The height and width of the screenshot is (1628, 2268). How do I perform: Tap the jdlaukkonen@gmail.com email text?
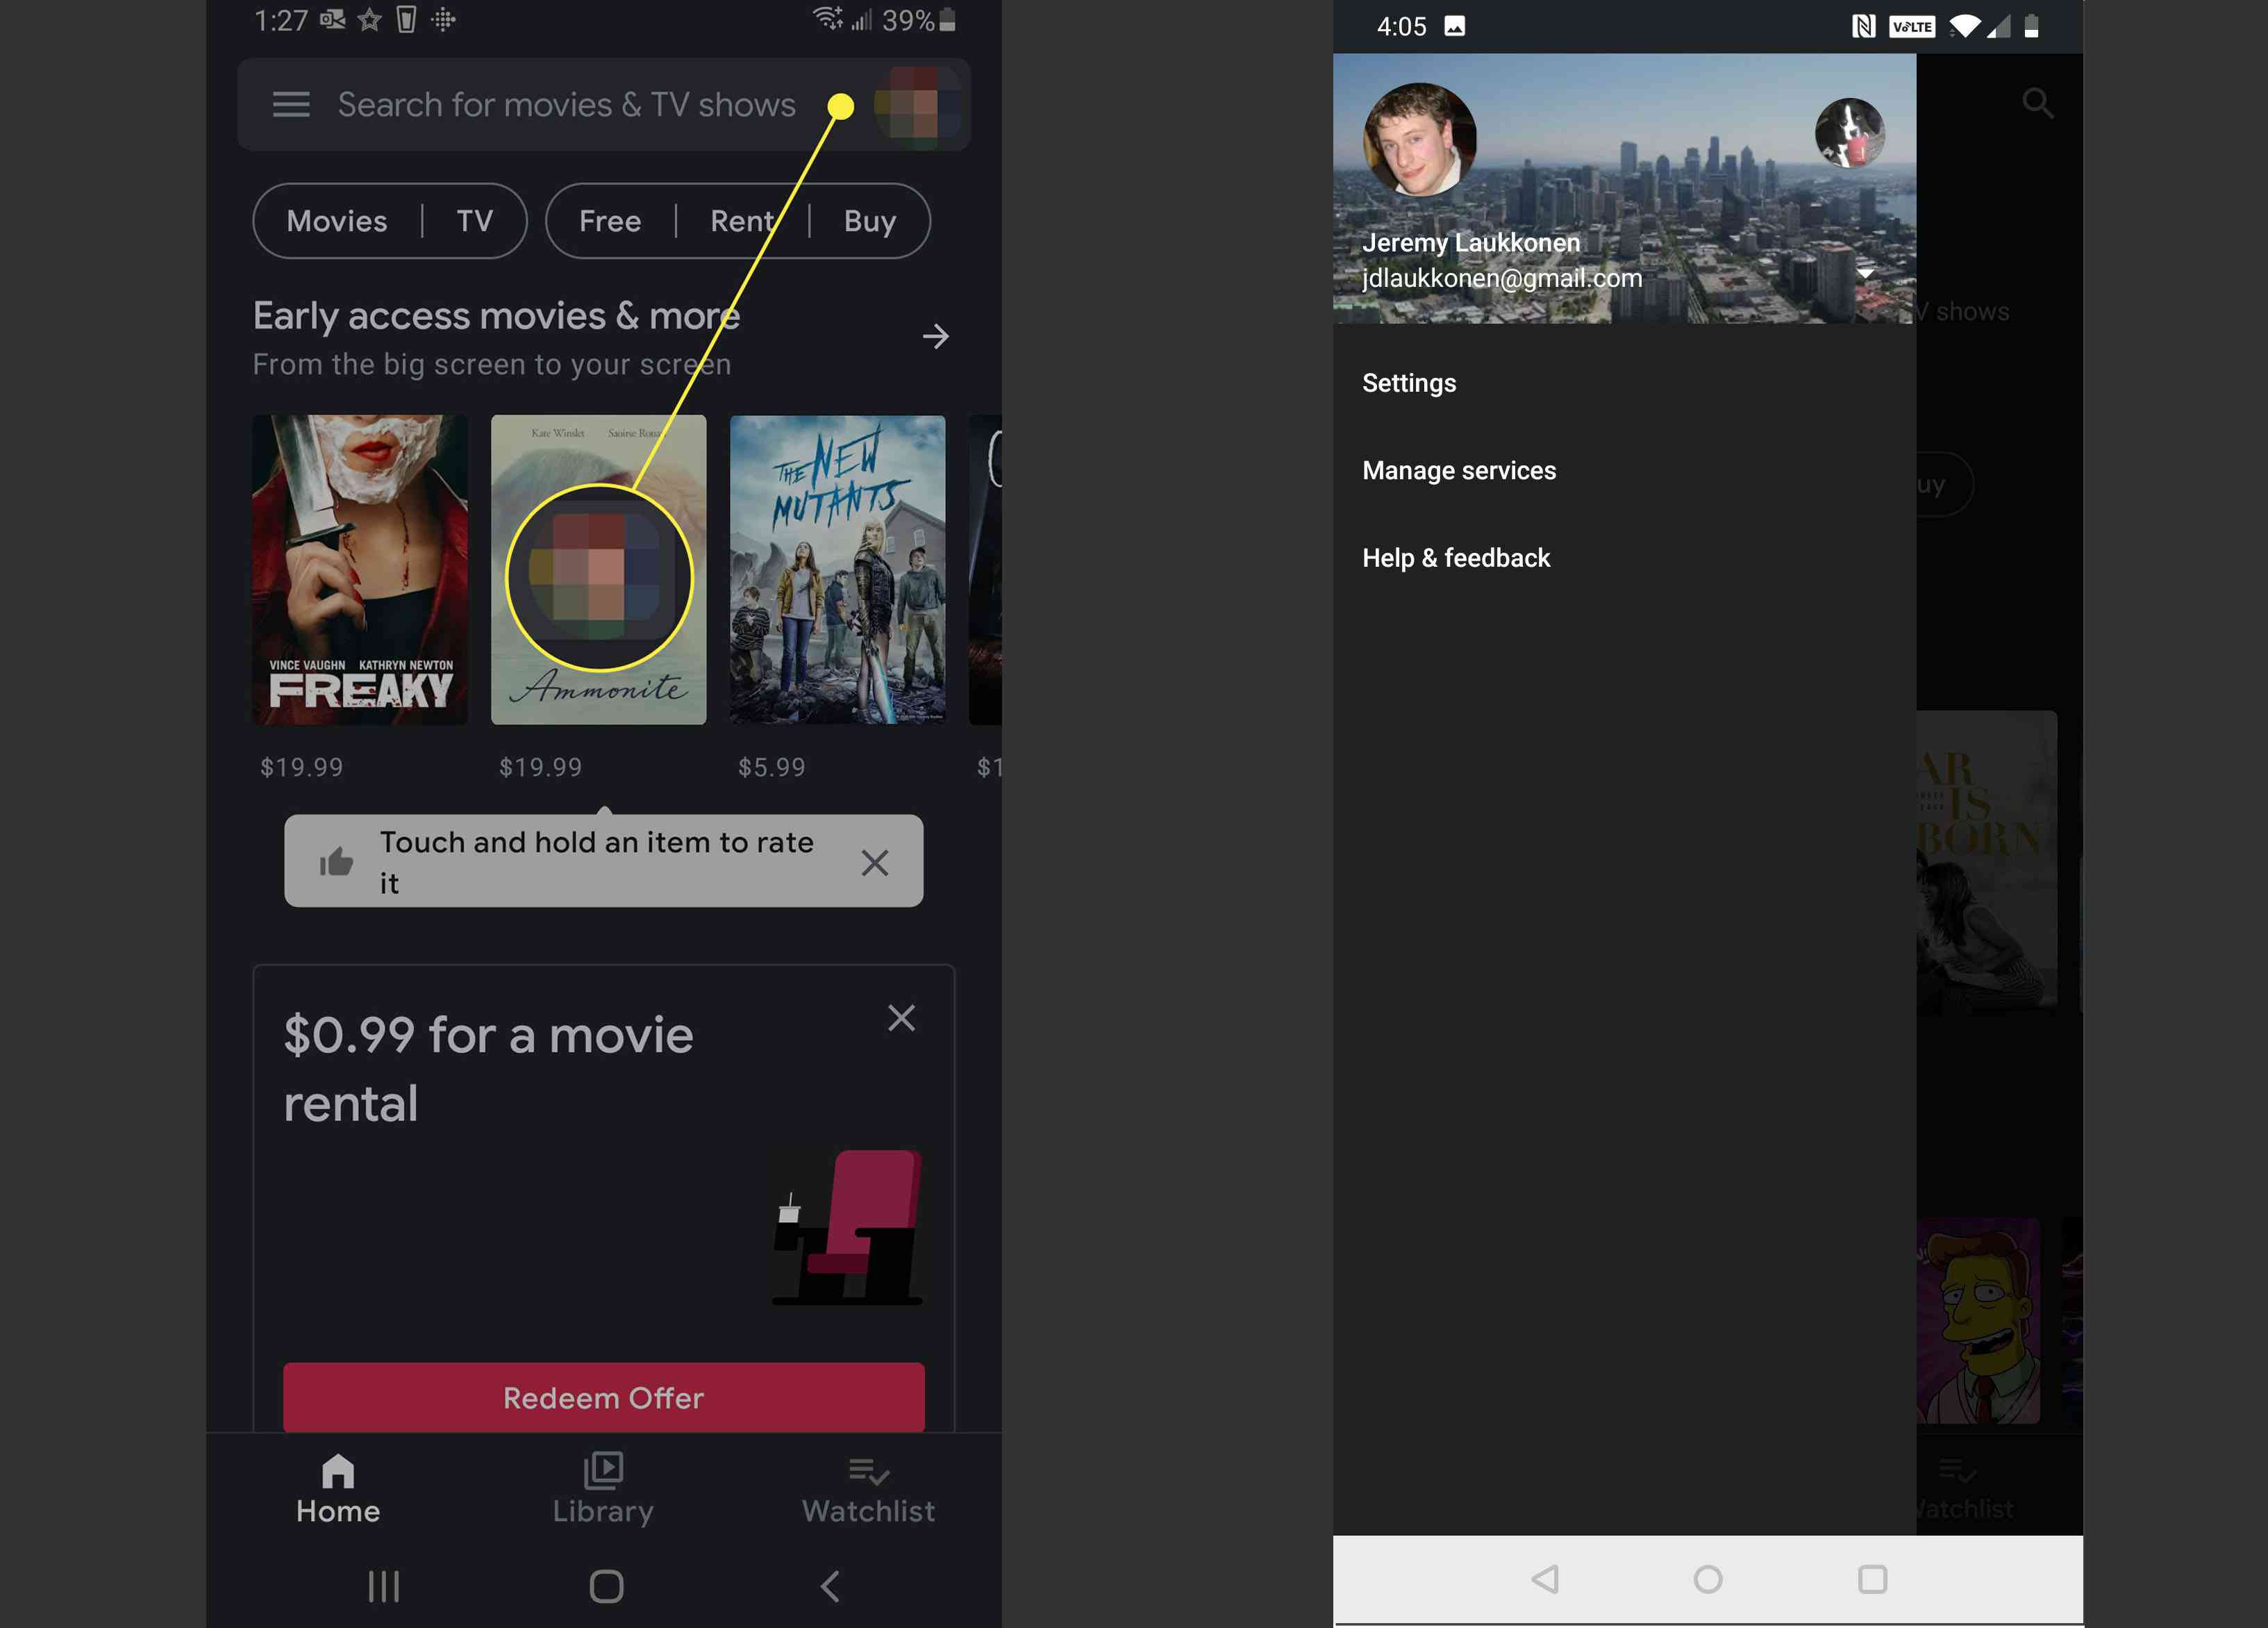coord(1502,278)
